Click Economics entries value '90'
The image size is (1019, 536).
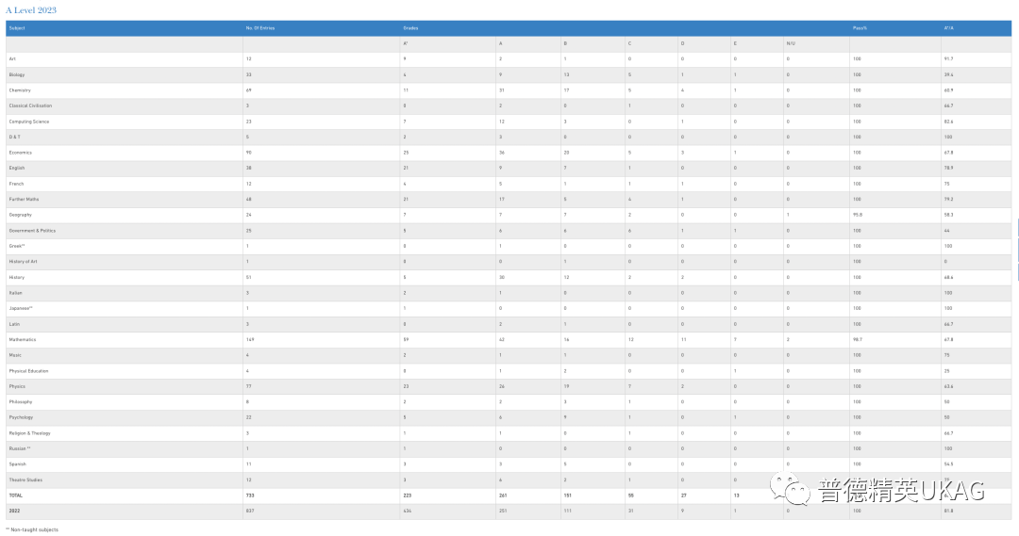coord(249,153)
